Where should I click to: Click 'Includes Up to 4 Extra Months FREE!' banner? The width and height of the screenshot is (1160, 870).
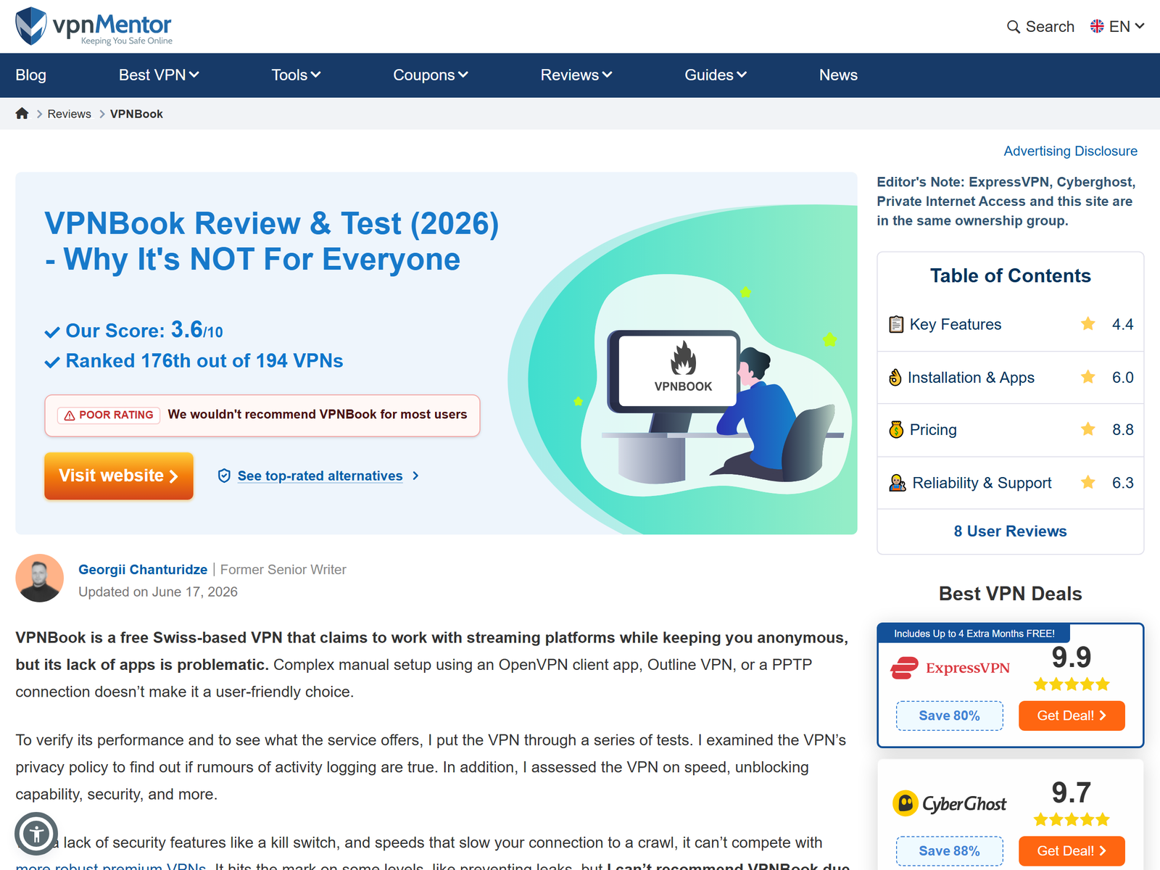pyautogui.click(x=974, y=633)
